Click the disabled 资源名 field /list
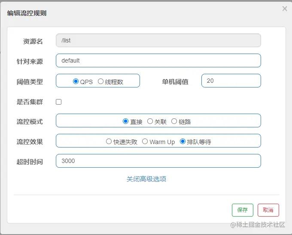 coord(158,40)
